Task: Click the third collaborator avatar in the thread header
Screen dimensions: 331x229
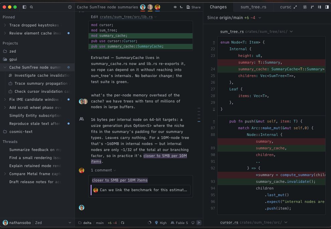Action: click(x=157, y=7)
